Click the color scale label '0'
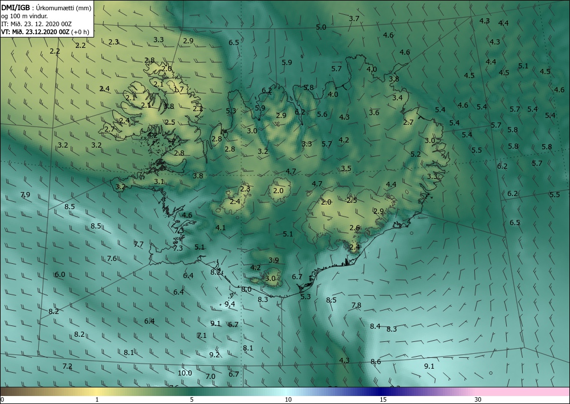 2,399
